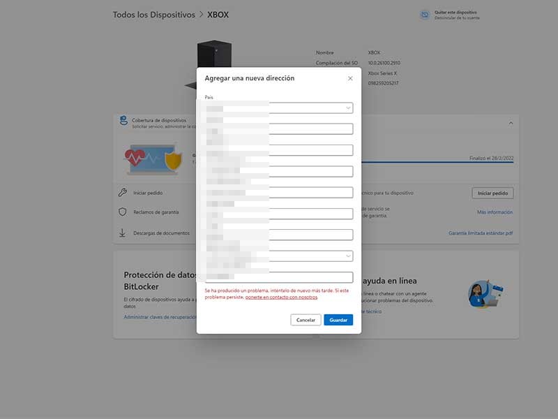The width and height of the screenshot is (558, 419).
Task: Click the Cancelar button
Action: click(x=306, y=320)
